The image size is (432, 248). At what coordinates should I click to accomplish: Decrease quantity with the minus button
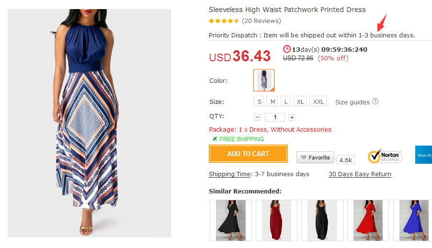258,117
